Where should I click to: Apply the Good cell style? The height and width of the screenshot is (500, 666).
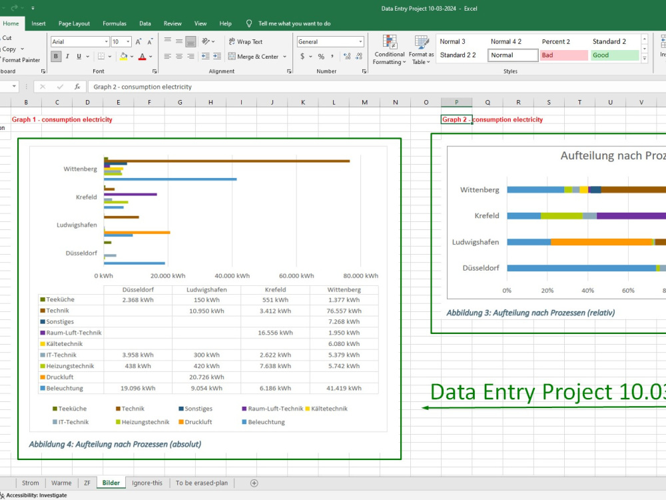[x=615, y=55]
